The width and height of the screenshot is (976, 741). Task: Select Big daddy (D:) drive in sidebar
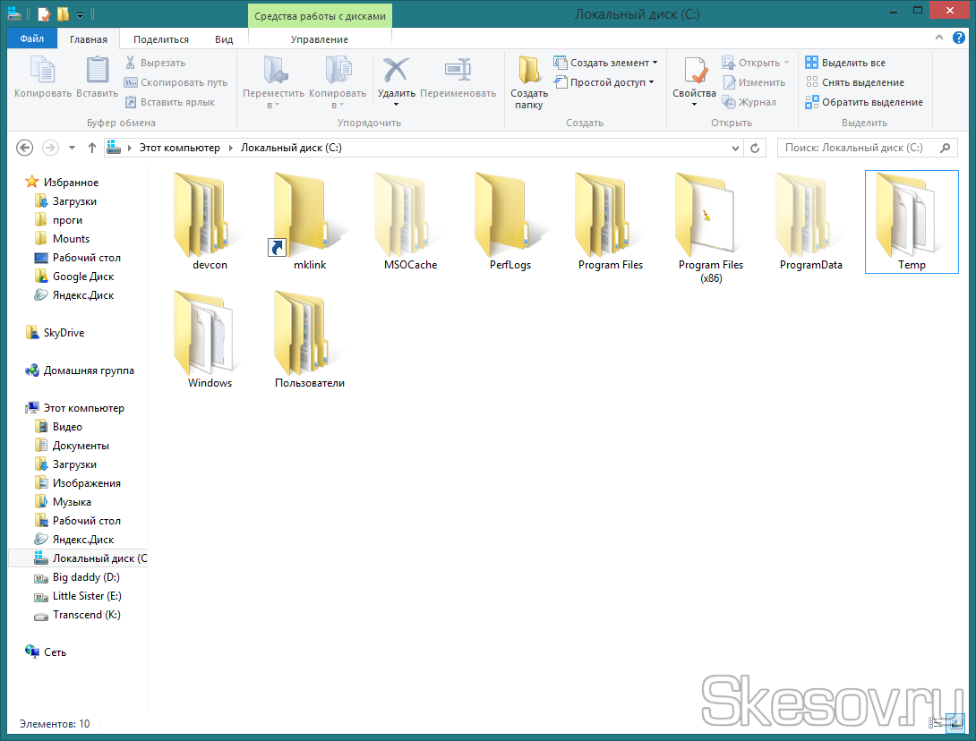point(86,577)
